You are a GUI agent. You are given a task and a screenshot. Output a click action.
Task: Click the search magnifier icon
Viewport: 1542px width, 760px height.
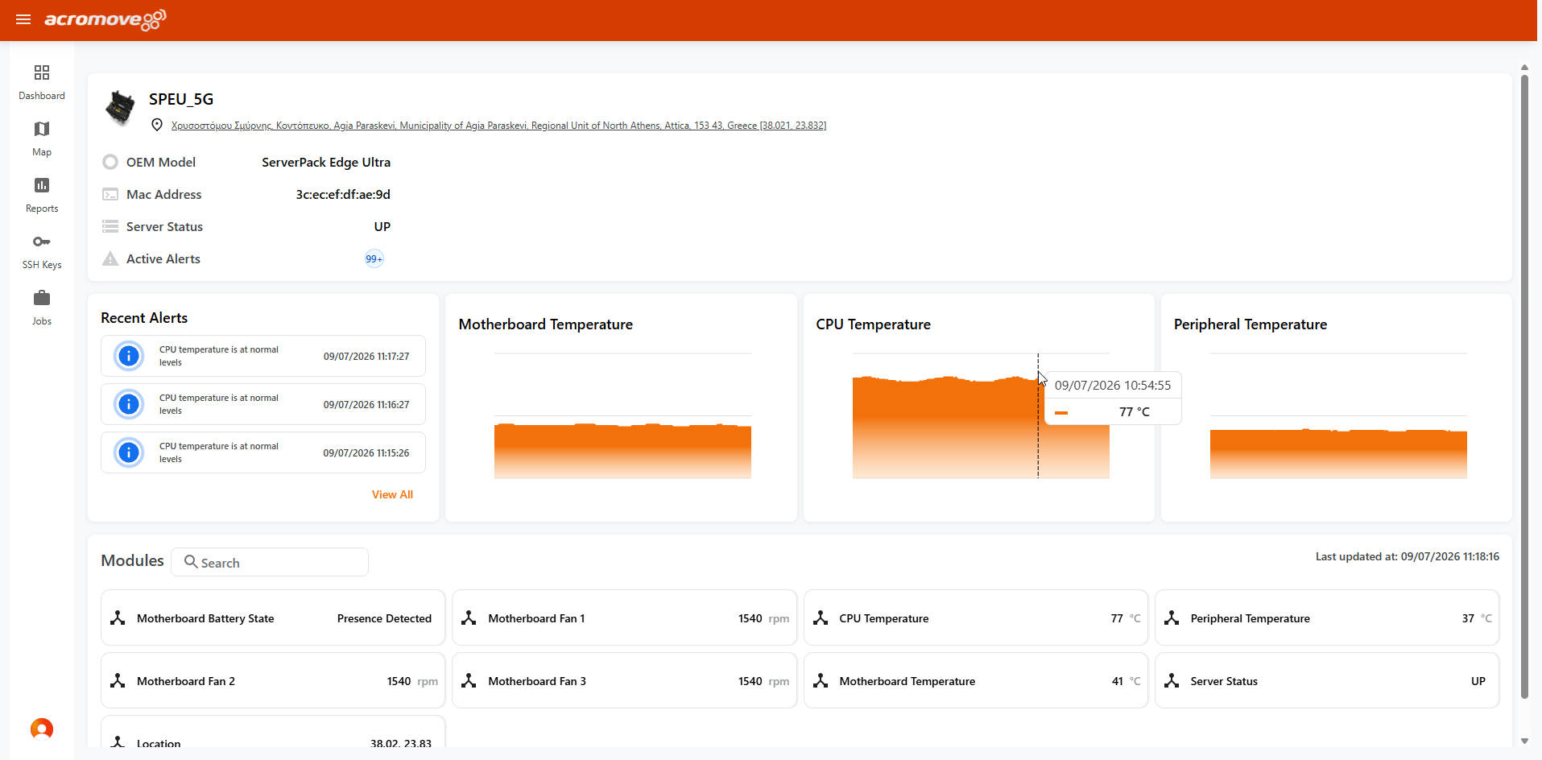point(191,561)
